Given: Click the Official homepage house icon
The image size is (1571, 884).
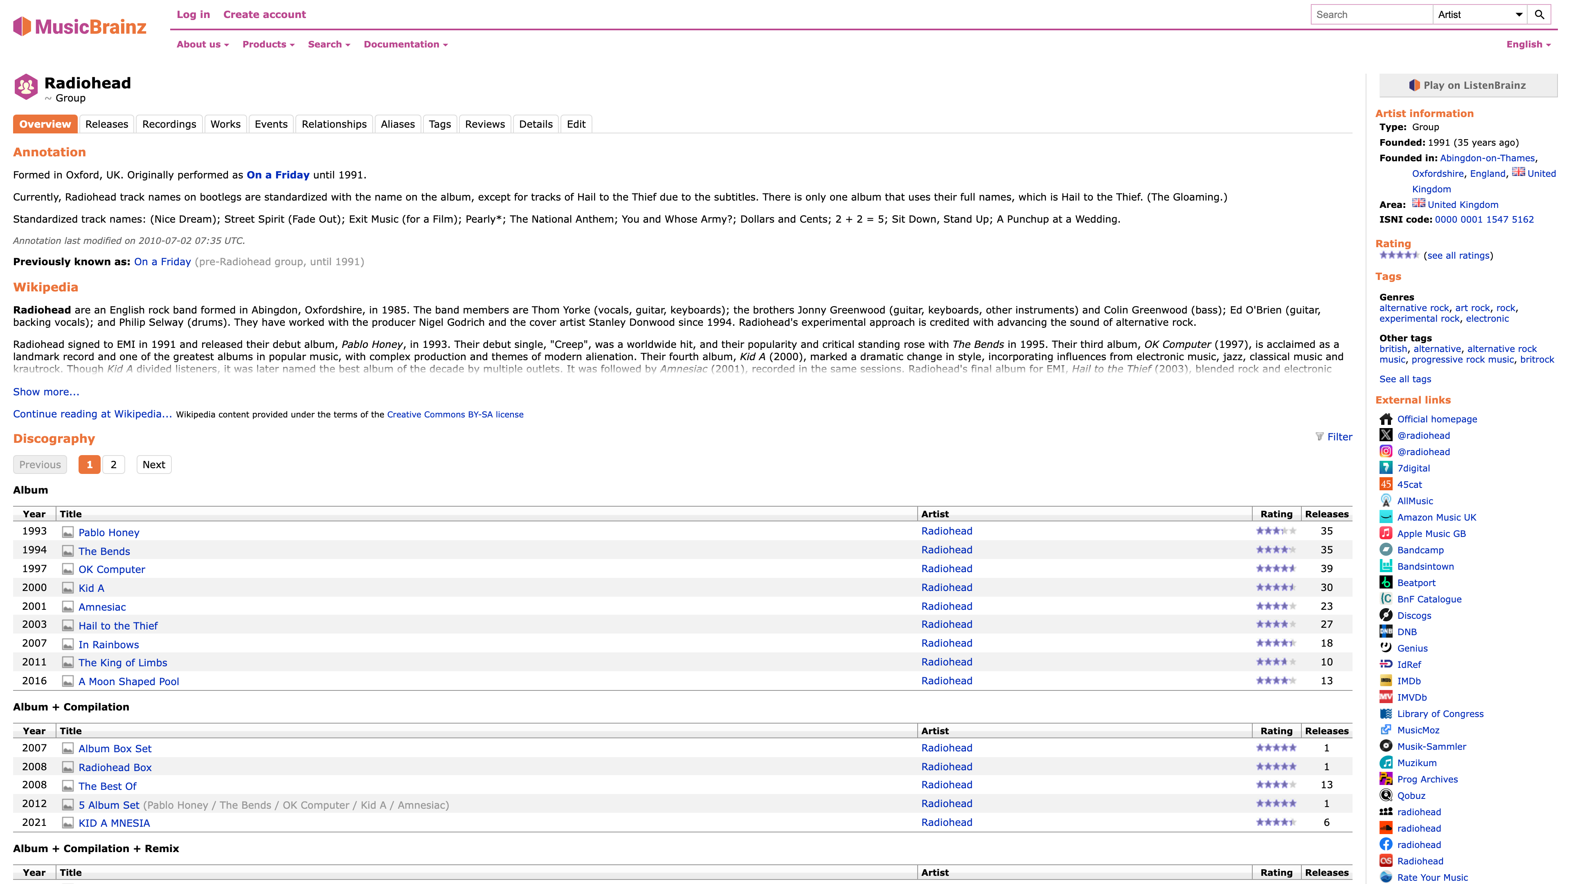Looking at the screenshot, I should [x=1386, y=419].
